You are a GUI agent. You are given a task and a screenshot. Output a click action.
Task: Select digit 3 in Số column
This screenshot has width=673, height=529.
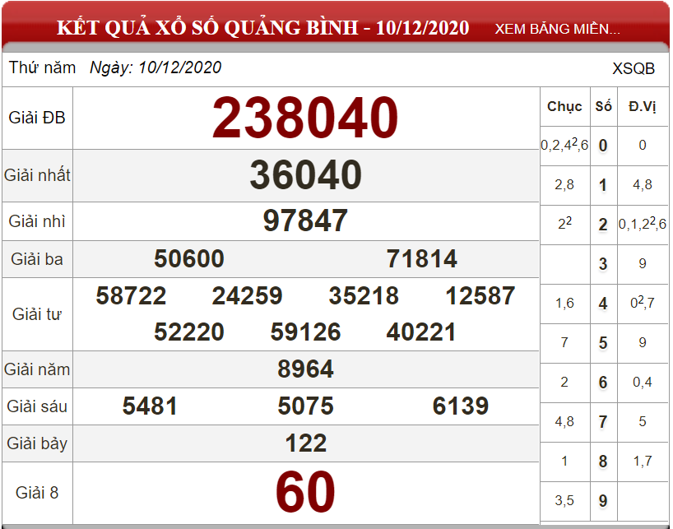coord(603,264)
